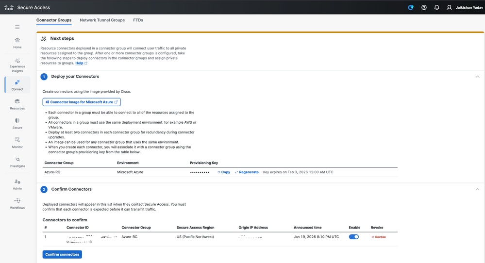Copy the Azure-RC provisioning key
This screenshot has height=263, width=485.
(224, 172)
